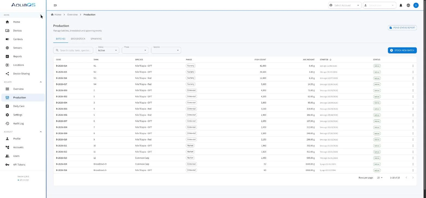The width and height of the screenshot is (426, 198).
Task: Open row actions for batch B-2026-013
Action: [413, 158]
